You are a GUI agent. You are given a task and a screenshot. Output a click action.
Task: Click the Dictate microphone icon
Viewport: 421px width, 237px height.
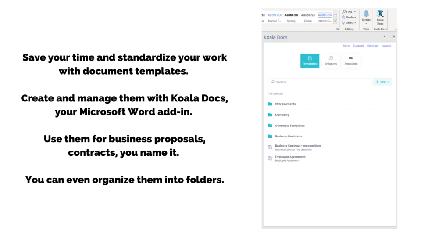point(366,14)
